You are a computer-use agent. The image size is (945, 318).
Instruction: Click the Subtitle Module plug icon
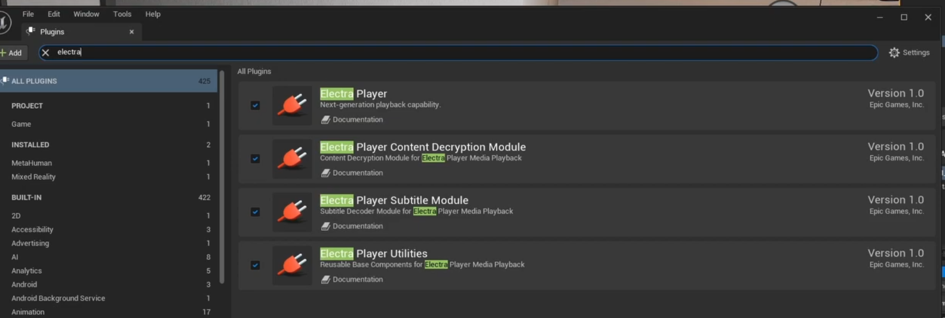click(x=292, y=212)
